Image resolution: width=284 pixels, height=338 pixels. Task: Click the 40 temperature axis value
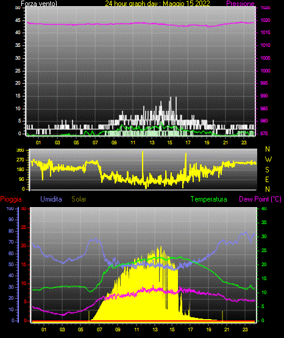click(264, 209)
